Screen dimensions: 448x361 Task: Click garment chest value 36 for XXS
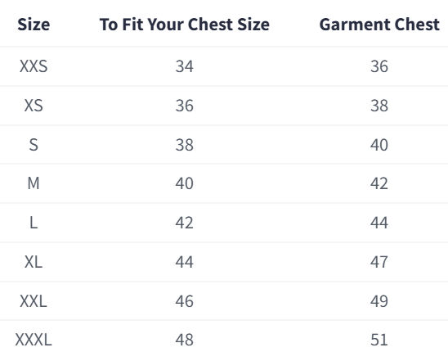tap(379, 66)
